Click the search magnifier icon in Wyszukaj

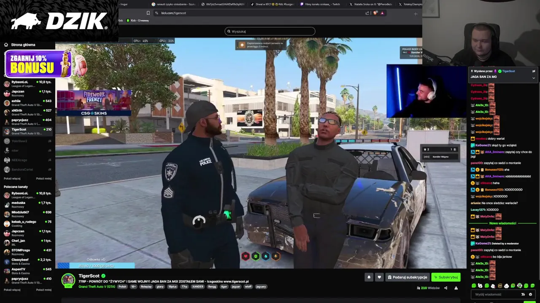[229, 31]
